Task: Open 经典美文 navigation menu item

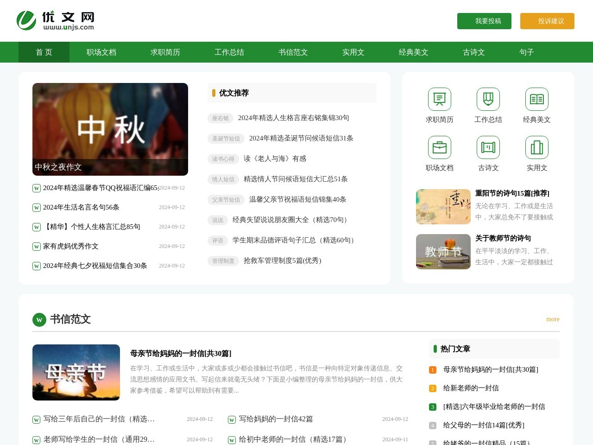Action: (414, 52)
